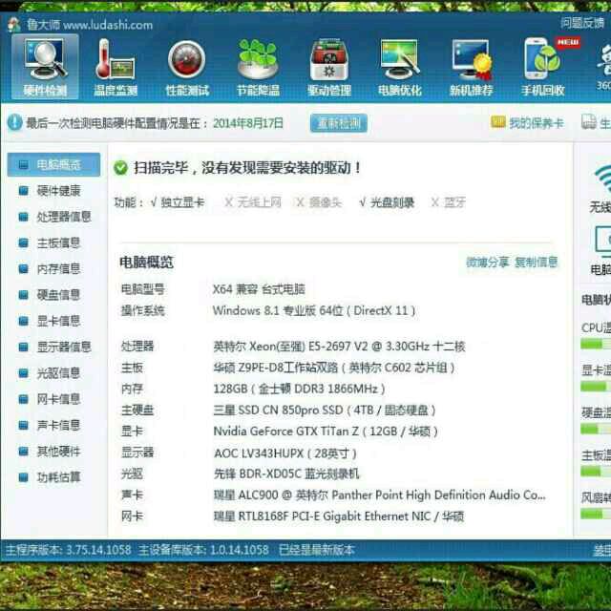Viewport: 611px width, 611px height.
Task: Open 温度监测 temperature monitor icon
Action: [116, 67]
